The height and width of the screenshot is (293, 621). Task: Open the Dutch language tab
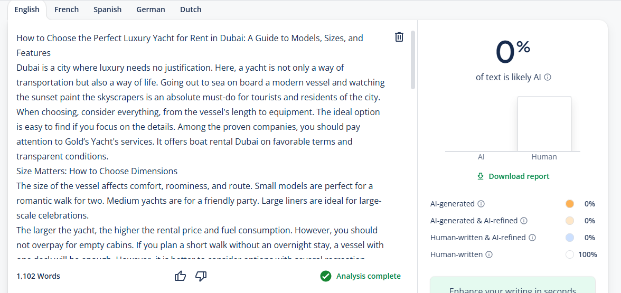click(x=191, y=10)
